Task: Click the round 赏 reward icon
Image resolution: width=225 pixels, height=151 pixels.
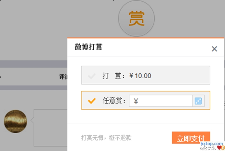Action: click(136, 18)
